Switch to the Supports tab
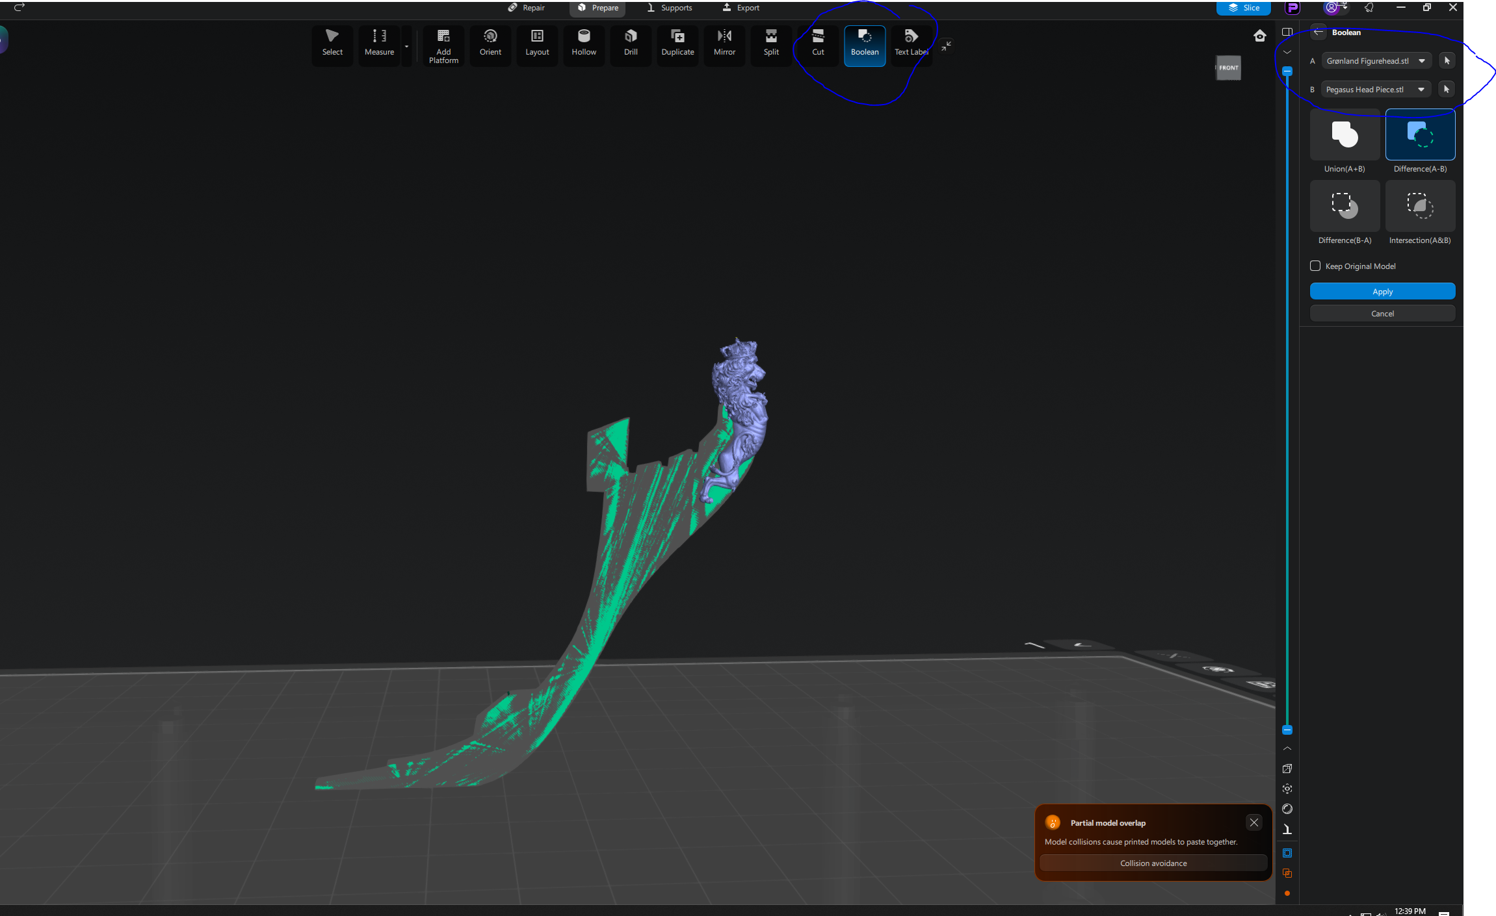This screenshot has height=916, width=1496. coord(669,8)
